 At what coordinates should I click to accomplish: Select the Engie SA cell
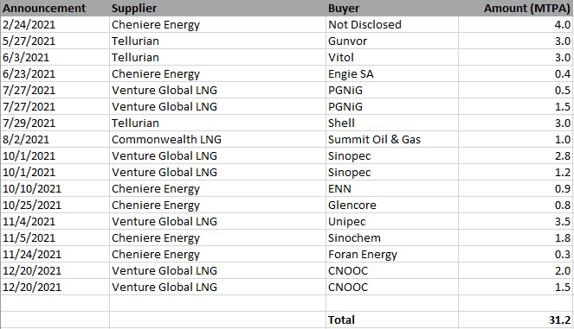click(x=392, y=73)
